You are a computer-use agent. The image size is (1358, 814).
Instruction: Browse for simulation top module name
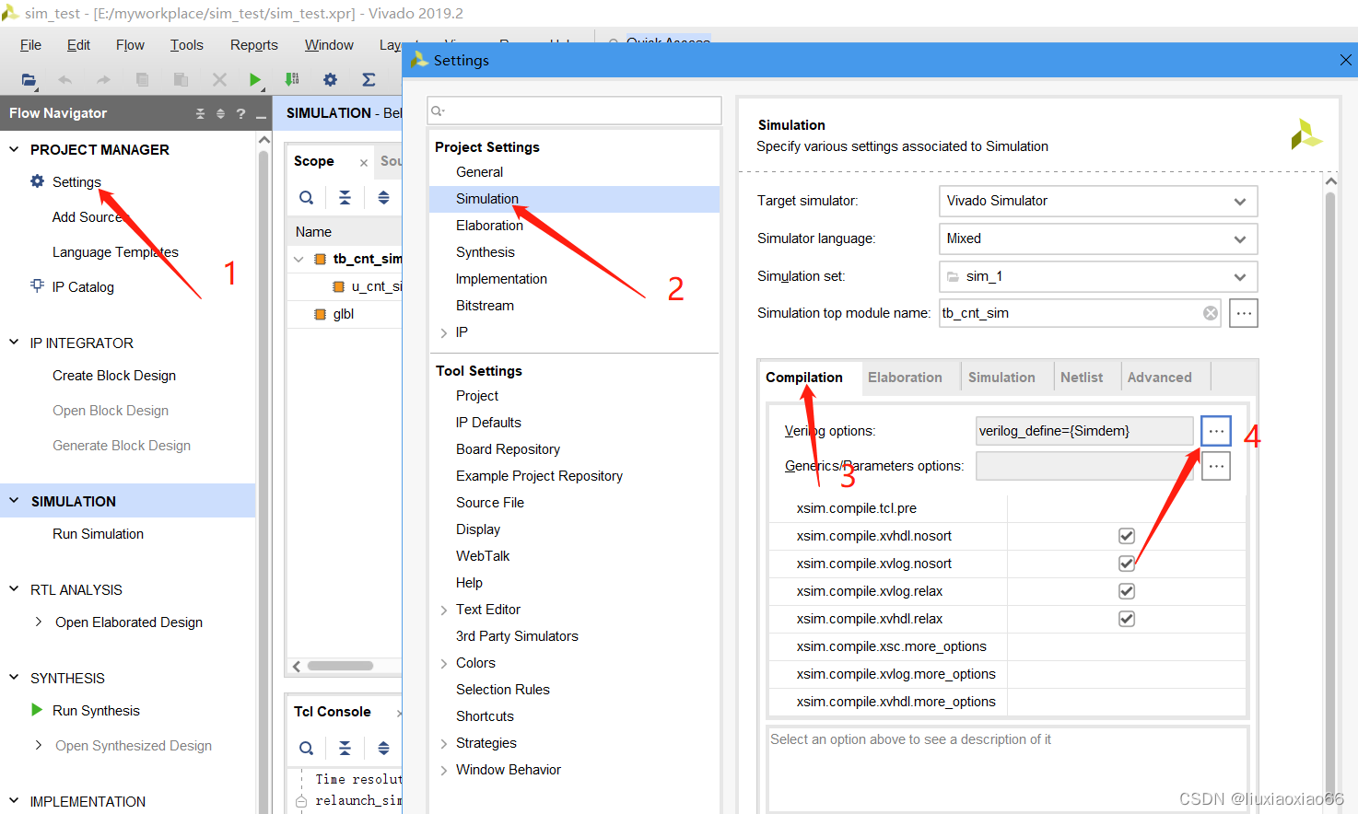[x=1243, y=313]
